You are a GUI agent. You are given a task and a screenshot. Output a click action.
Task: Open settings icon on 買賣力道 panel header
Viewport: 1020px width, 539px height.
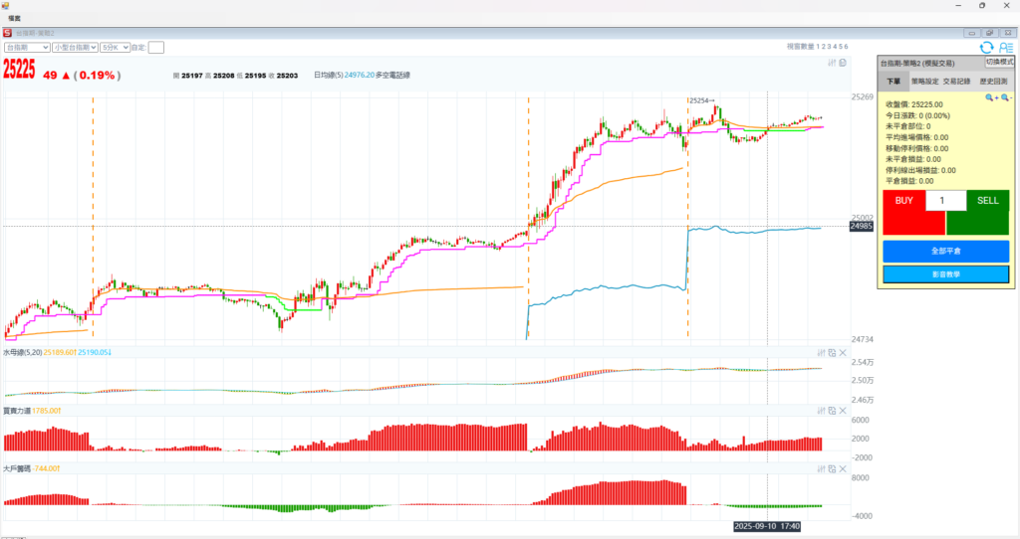coord(821,410)
